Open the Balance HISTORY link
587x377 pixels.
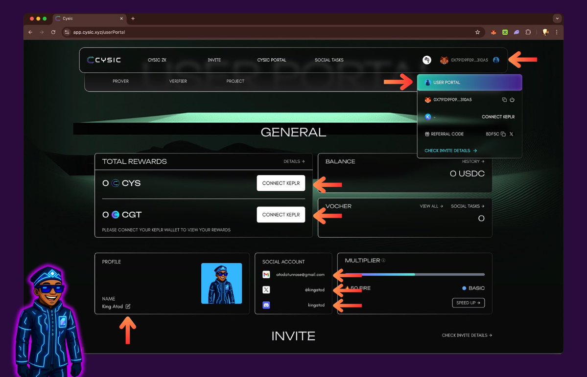tap(473, 161)
